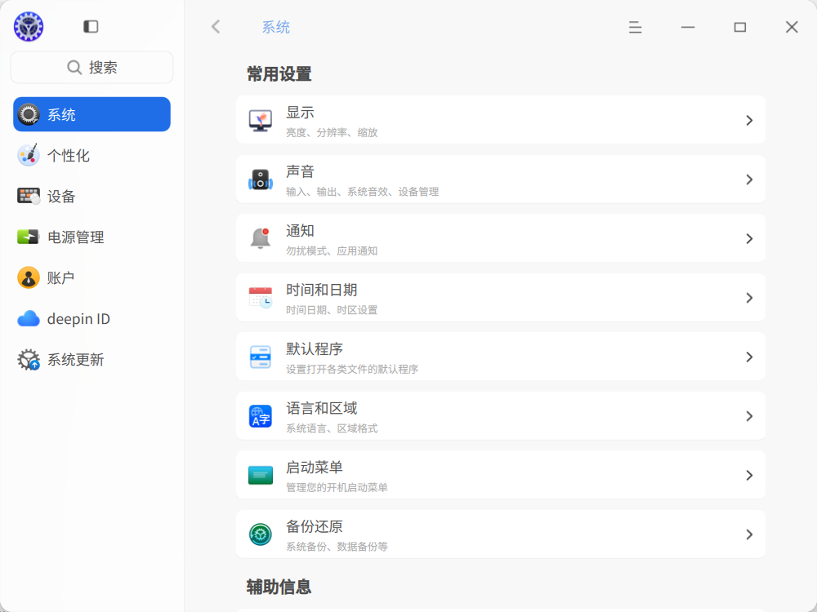Click the 系统更新 gear icon

coord(29,360)
